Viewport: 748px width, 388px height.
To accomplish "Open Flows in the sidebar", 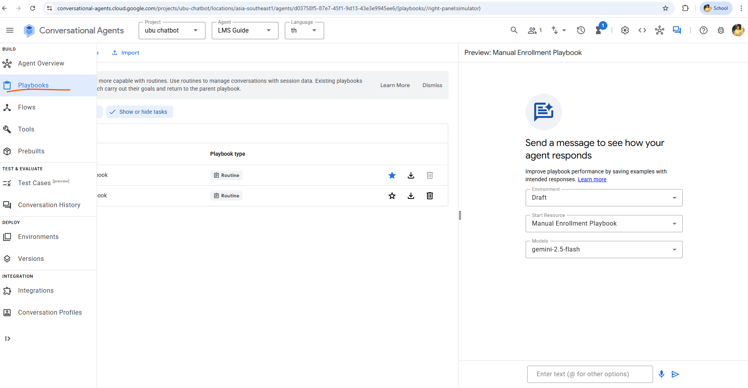I will click(x=27, y=107).
